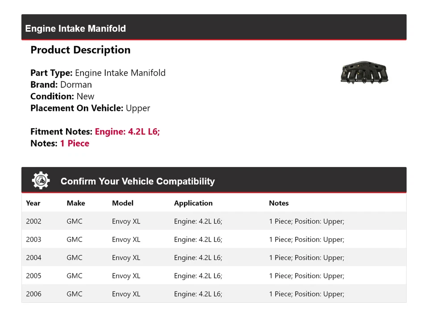428x317 pixels.
Task: Select the Confirm Your Vehicle Compatibility heading
Action: [x=137, y=181]
